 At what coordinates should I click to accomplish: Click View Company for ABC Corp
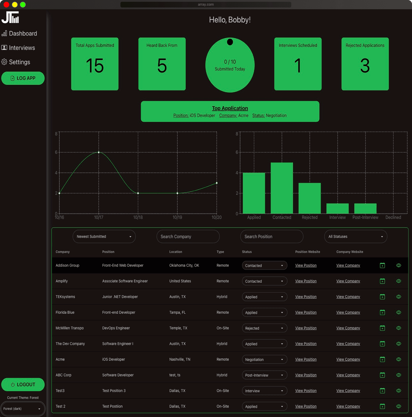[348, 375]
